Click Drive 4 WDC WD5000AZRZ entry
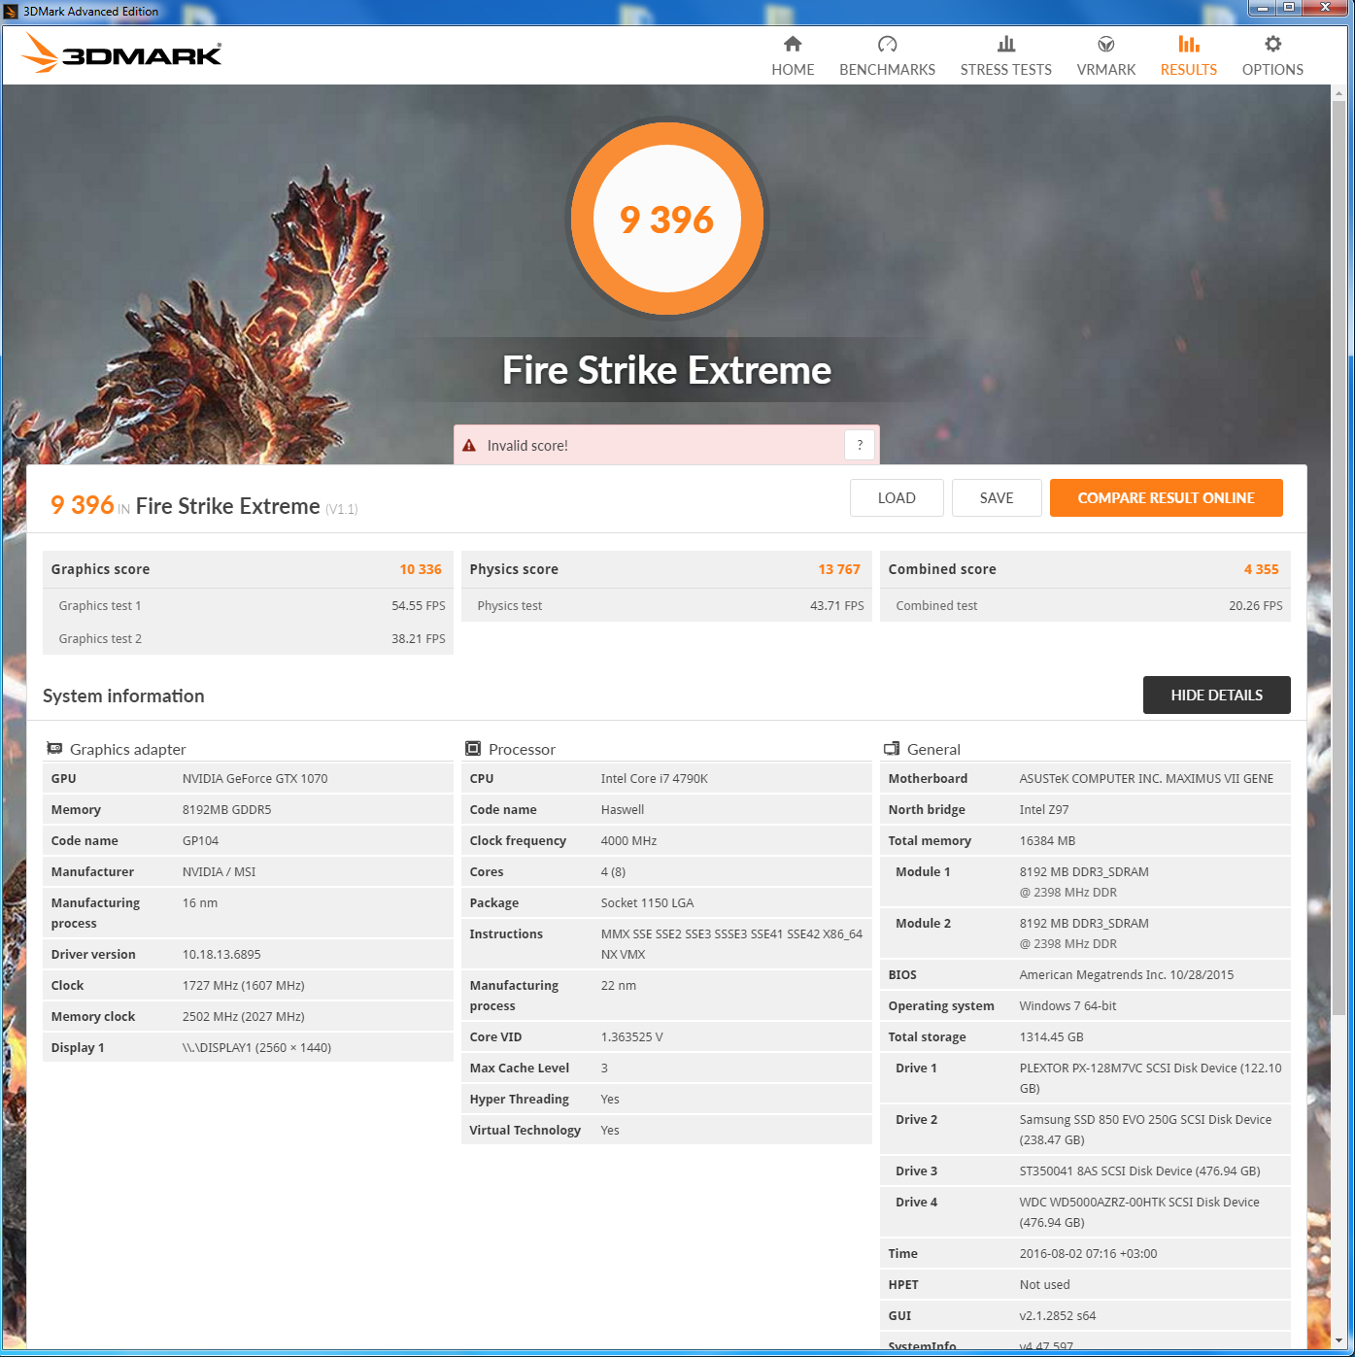1355x1357 pixels. [x=1140, y=1212]
